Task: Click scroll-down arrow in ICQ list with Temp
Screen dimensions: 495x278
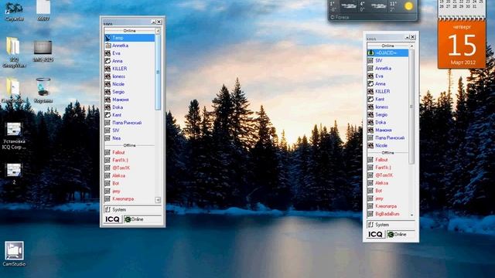Action: [158, 200]
